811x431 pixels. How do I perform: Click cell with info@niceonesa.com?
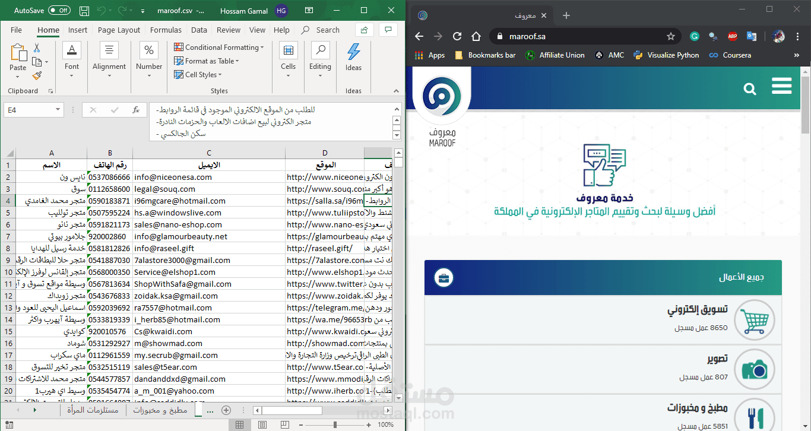(x=209, y=177)
